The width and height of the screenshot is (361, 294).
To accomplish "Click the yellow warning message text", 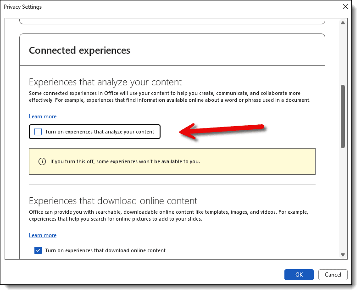I will point(125,161).
